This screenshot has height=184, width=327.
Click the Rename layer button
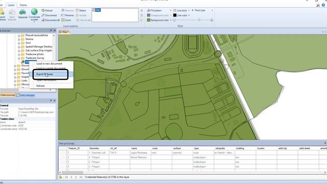[67, 15]
